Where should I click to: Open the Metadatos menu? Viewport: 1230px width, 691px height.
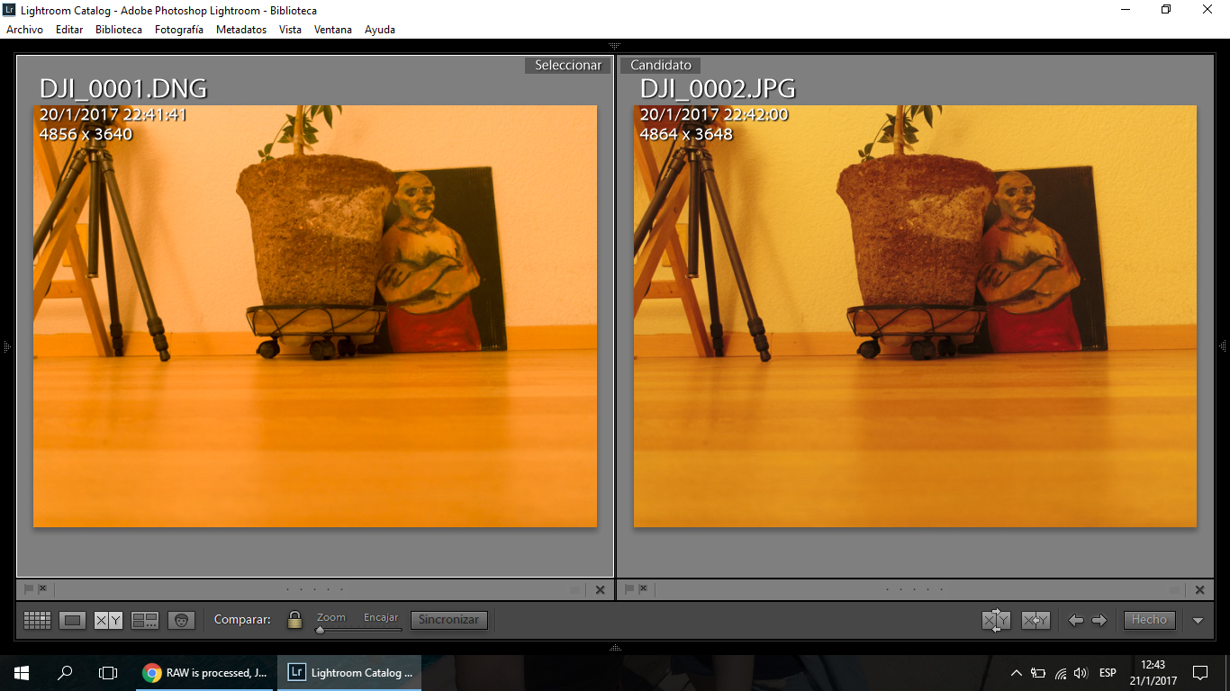pos(241,30)
